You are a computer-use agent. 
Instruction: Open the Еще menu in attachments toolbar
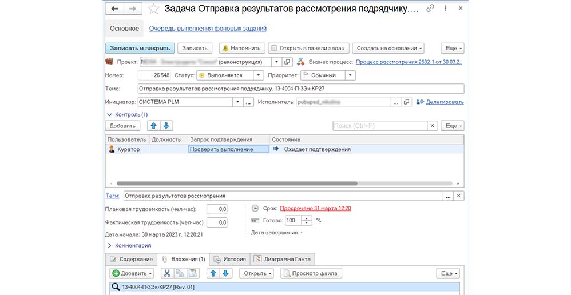pos(449,273)
